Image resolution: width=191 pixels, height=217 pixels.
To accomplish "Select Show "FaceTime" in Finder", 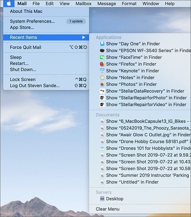I will pos(140,57).
